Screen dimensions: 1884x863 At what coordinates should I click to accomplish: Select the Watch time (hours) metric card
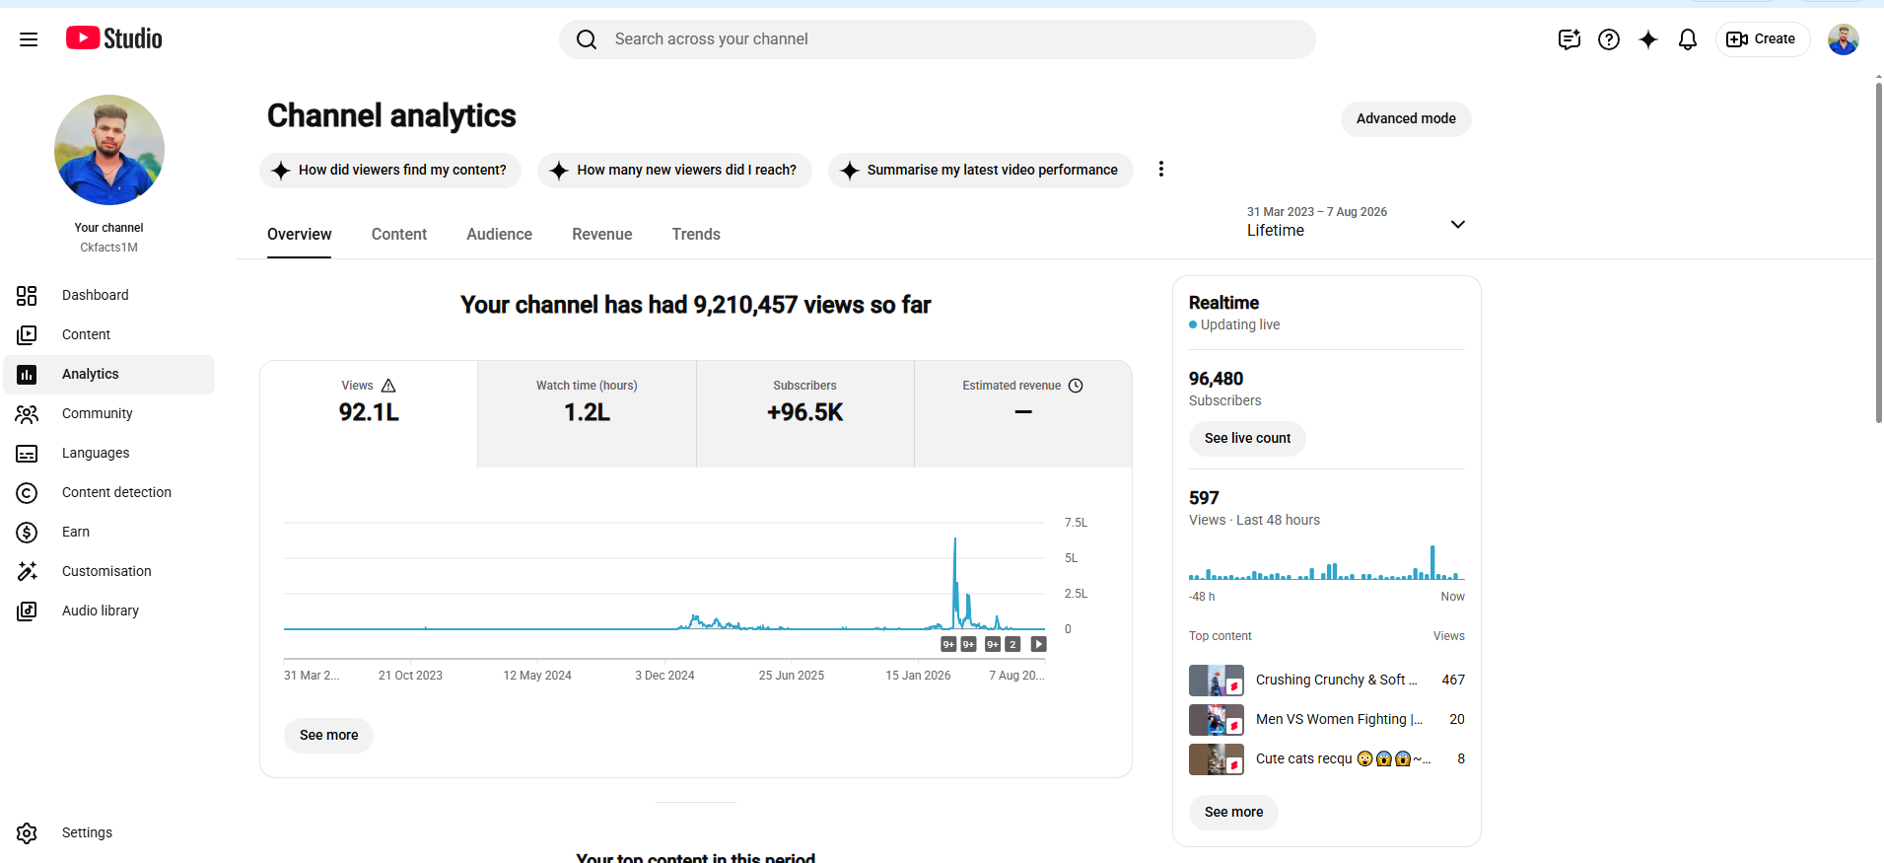click(587, 414)
